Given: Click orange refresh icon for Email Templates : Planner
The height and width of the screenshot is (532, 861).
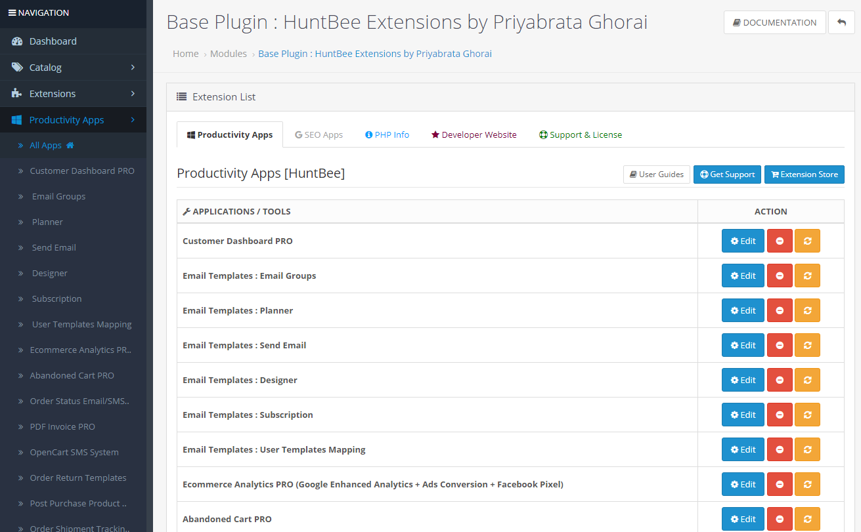Looking at the screenshot, I should coord(807,310).
